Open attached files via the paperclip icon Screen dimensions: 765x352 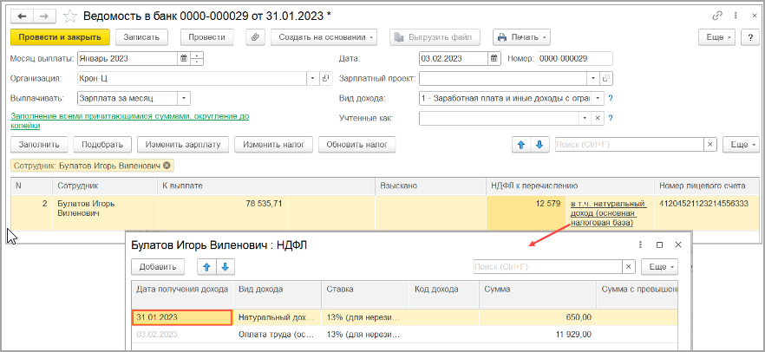[x=255, y=37]
